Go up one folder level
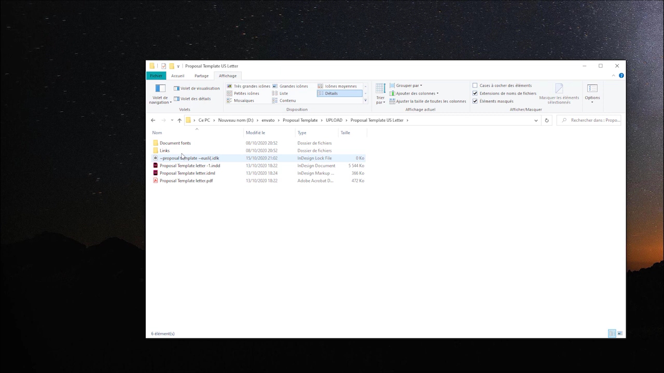The width and height of the screenshot is (664, 373). pyautogui.click(x=179, y=120)
